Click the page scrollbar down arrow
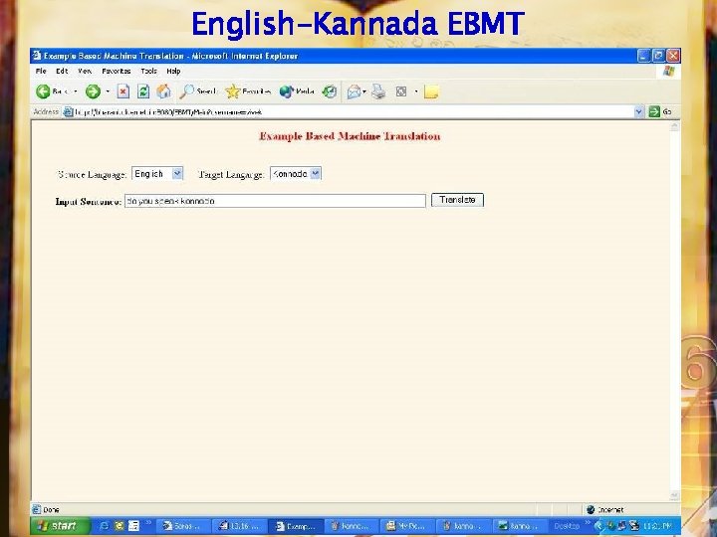The image size is (717, 537). click(x=674, y=495)
